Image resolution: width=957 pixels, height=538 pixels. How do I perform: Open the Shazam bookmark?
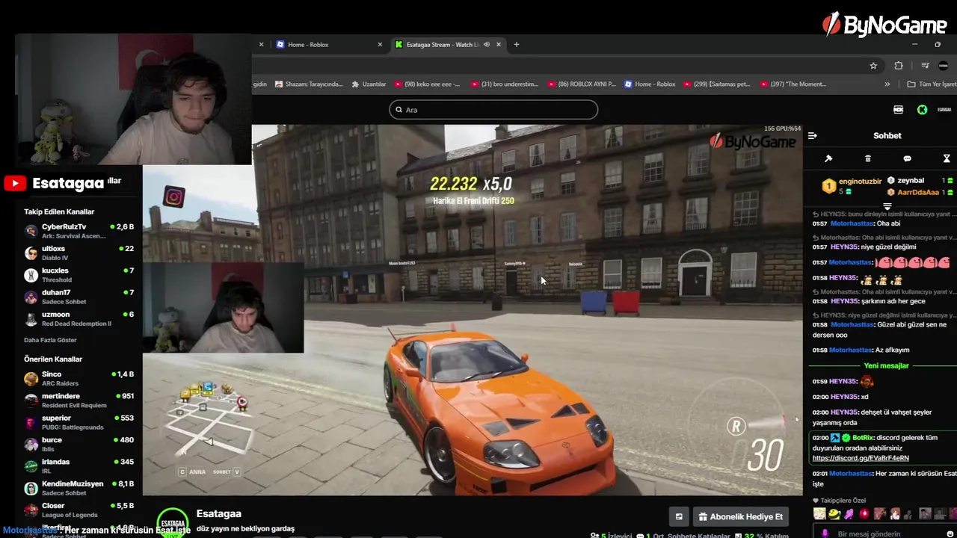coord(309,84)
